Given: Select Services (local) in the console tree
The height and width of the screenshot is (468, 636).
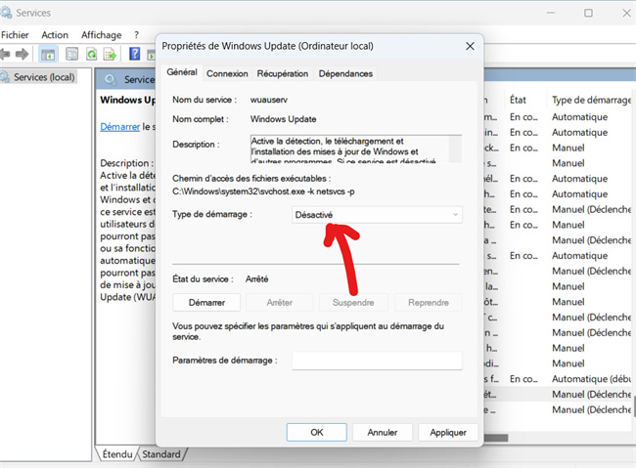Looking at the screenshot, I should (x=44, y=77).
